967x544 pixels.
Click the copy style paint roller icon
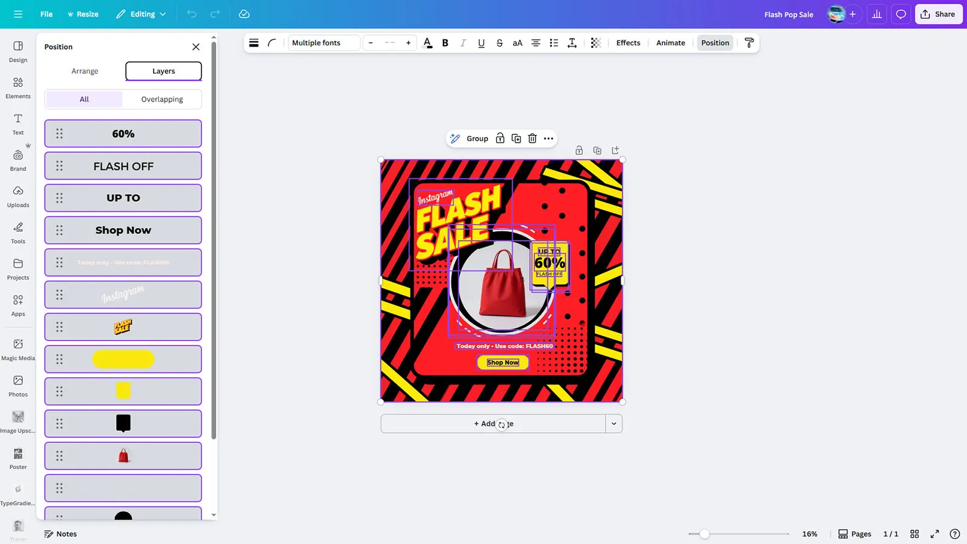749,43
